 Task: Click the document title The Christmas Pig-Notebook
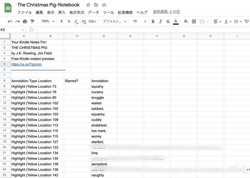[48, 5]
